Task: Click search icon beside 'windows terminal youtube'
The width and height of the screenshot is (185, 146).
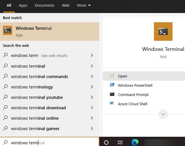Action: (x=5, y=97)
